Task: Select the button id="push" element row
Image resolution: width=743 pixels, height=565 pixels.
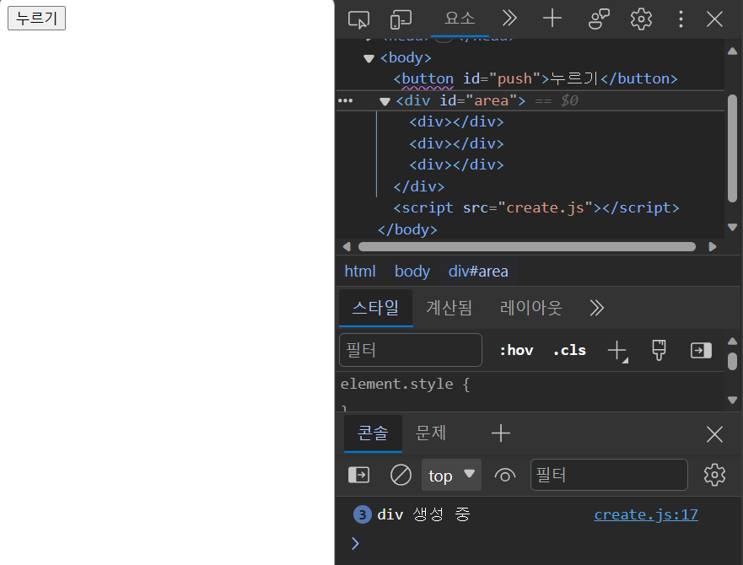Action: pyautogui.click(x=536, y=78)
